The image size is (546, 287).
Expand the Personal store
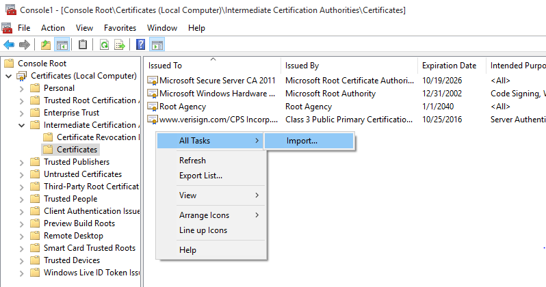coord(22,89)
